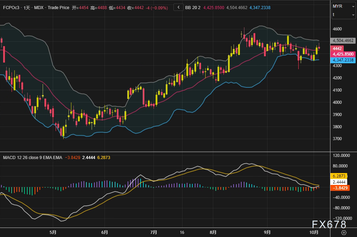Select the yellow 6.2873 signal value tag
The width and height of the screenshot is (357, 237).
click(x=338, y=177)
